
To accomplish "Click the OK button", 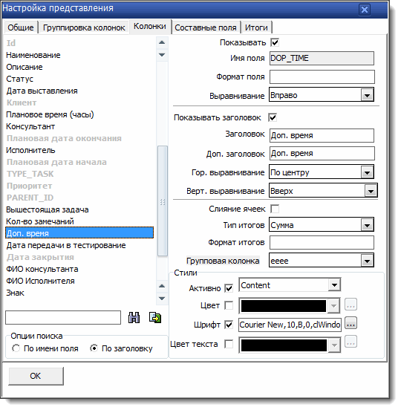I will 36,376.
